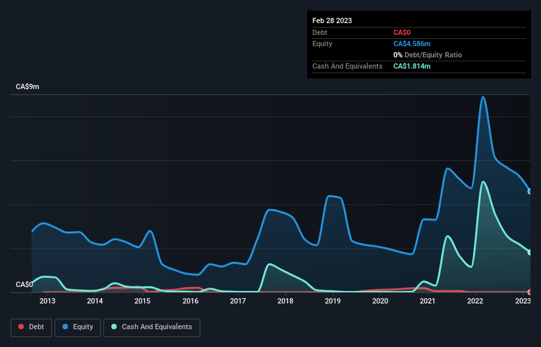Toggle the Equity legend button
Screen dimensions: 541x347
coord(78,327)
